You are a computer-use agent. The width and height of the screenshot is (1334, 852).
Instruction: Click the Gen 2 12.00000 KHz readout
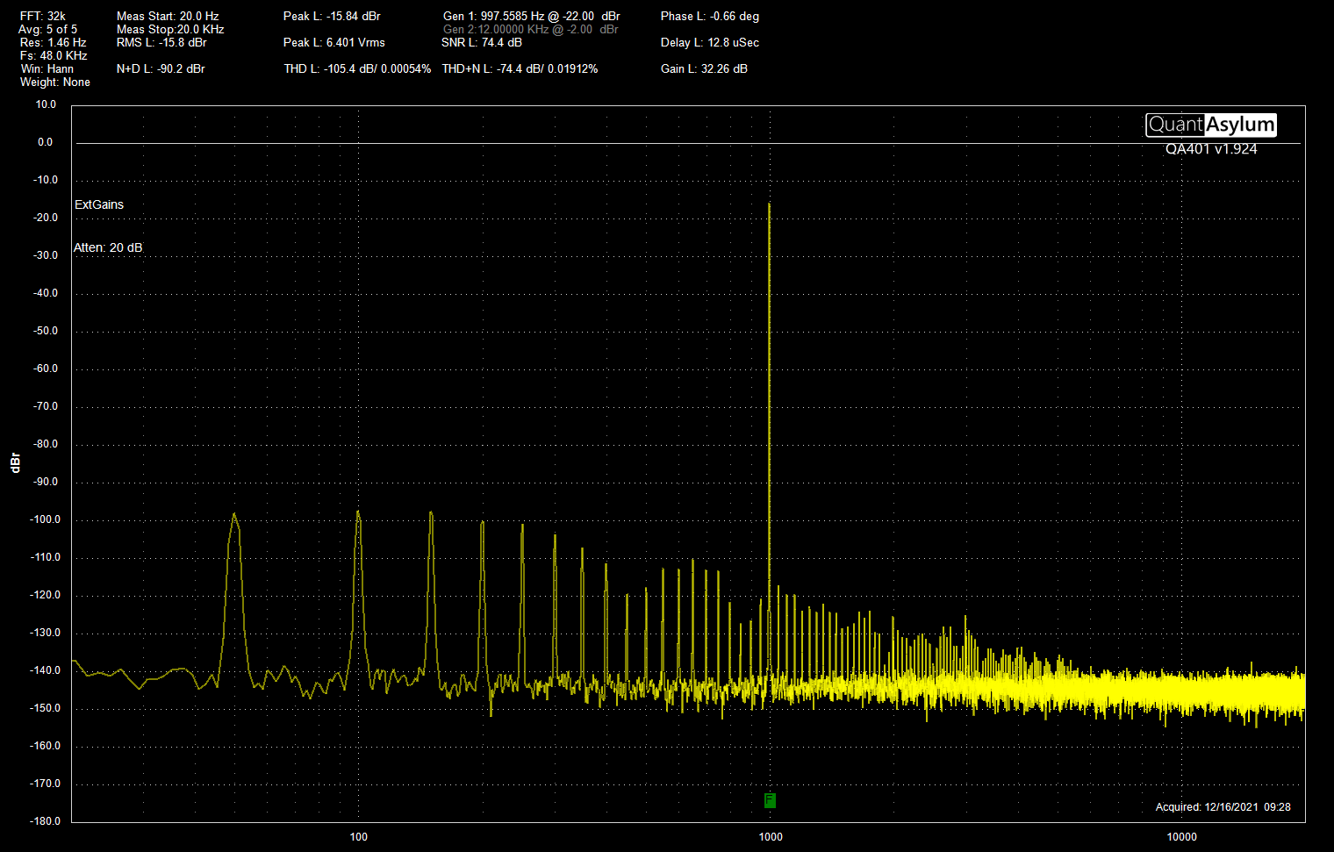pos(531,29)
